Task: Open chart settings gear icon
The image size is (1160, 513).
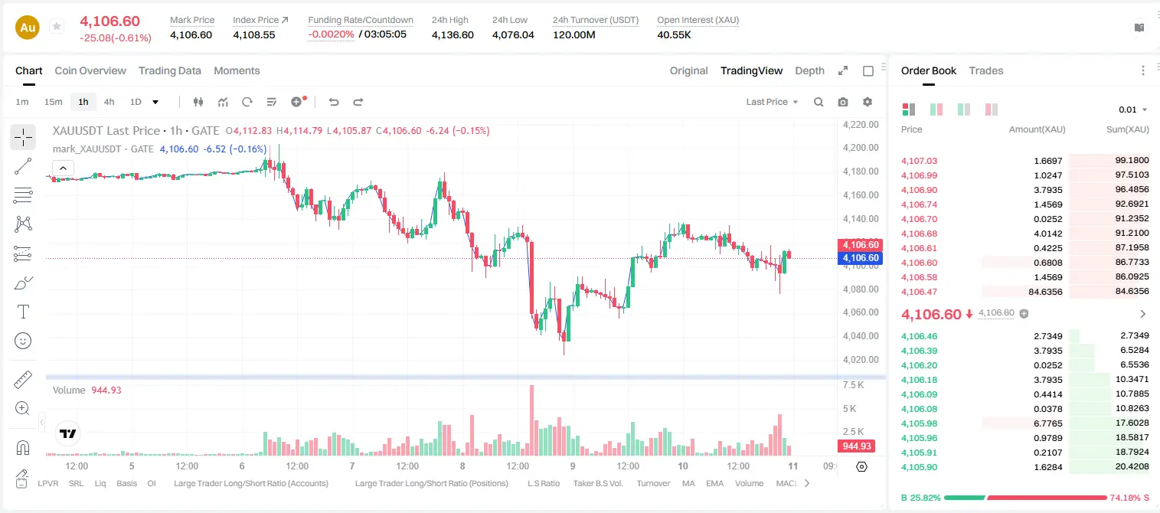Action: 868,102
